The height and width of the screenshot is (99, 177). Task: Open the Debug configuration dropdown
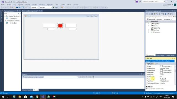pyautogui.click(x=35, y=7)
